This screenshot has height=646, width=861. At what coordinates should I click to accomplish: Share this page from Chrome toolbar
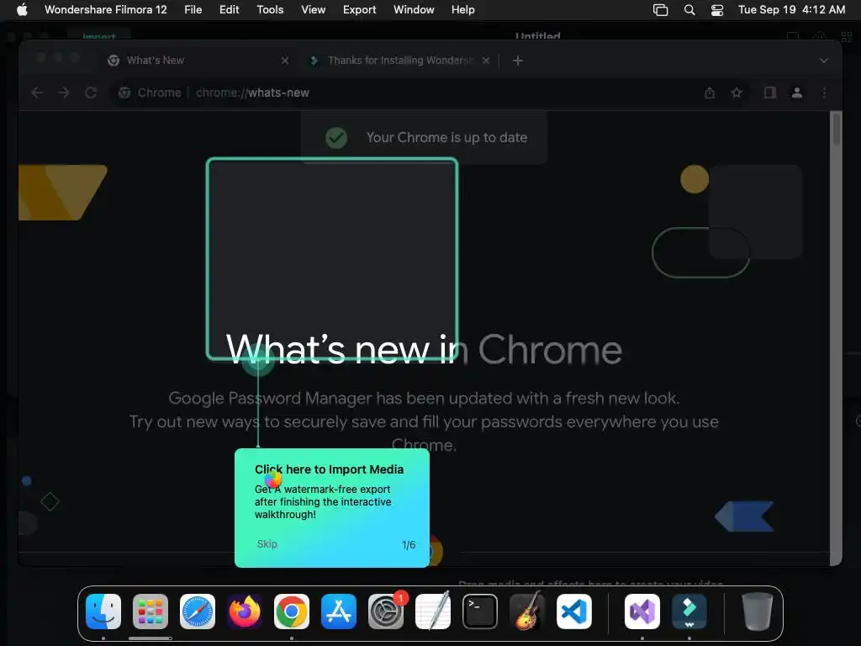(x=710, y=93)
